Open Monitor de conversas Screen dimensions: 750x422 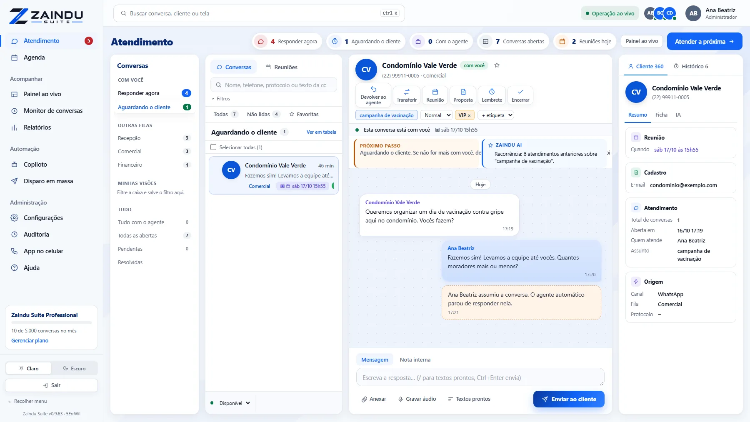click(x=53, y=111)
